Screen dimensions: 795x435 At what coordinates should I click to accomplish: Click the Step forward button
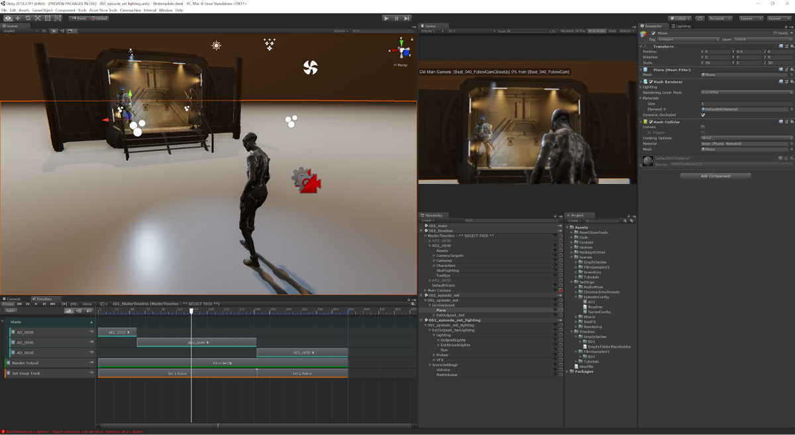[x=407, y=18]
